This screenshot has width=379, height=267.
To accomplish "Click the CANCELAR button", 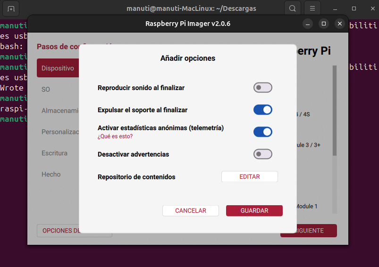I will pyautogui.click(x=191, y=211).
